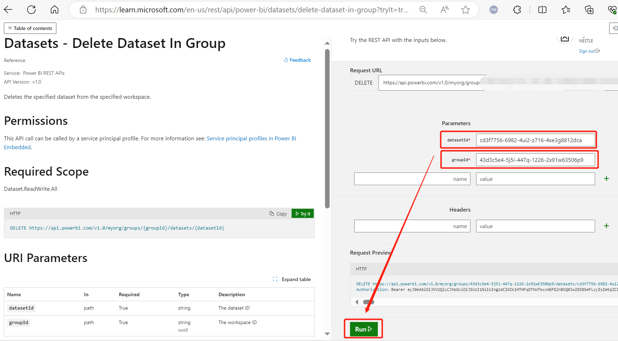The height and width of the screenshot is (341, 618).
Task: Click the zoom magnifier in address bar
Action: (423, 10)
